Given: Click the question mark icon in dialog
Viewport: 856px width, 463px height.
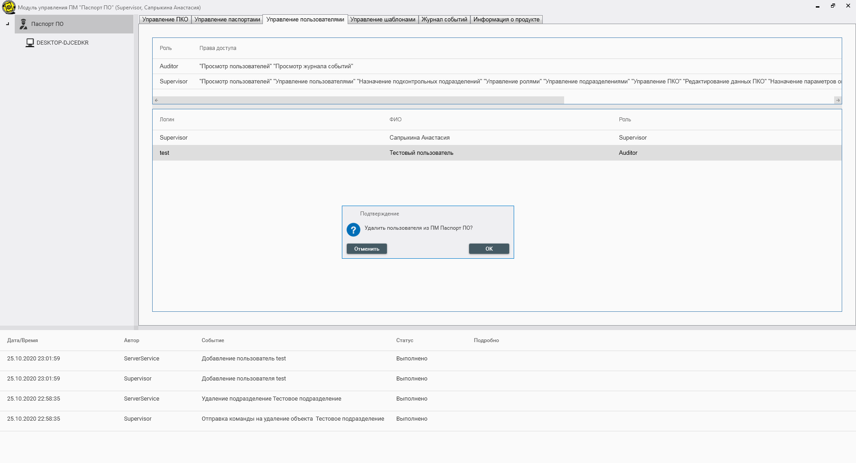Looking at the screenshot, I should (353, 230).
